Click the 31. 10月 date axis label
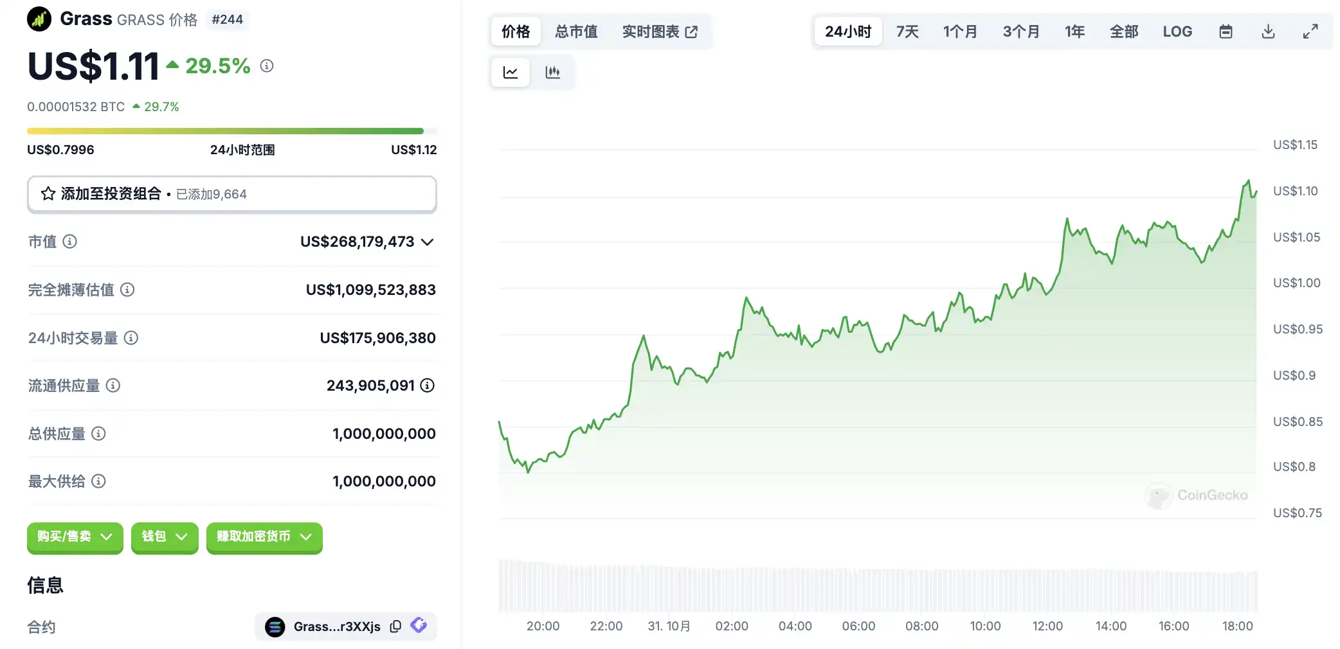The width and height of the screenshot is (1340, 649). (669, 626)
